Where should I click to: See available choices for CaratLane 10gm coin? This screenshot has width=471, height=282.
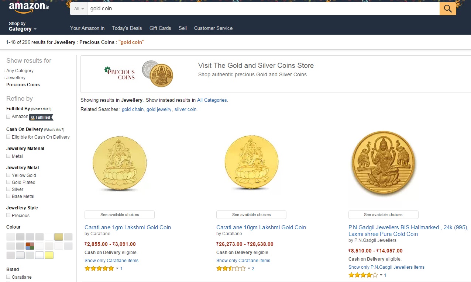[251, 215]
